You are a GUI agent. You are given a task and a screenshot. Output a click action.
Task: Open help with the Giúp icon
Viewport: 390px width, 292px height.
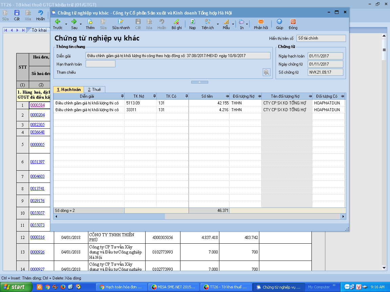(x=280, y=24)
